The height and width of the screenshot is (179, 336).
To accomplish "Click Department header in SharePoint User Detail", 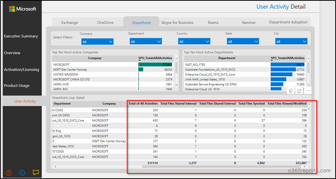I will pos(62,104).
